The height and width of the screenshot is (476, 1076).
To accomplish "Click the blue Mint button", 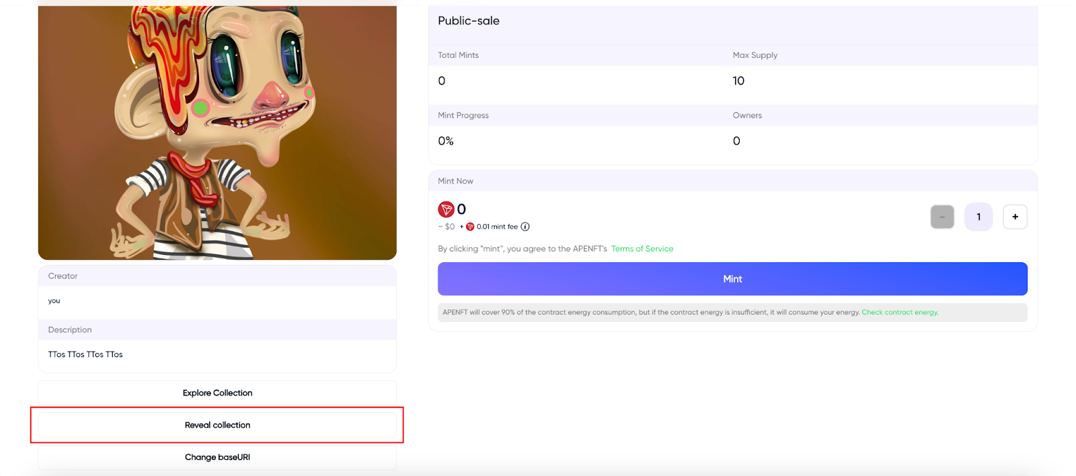I will (732, 279).
